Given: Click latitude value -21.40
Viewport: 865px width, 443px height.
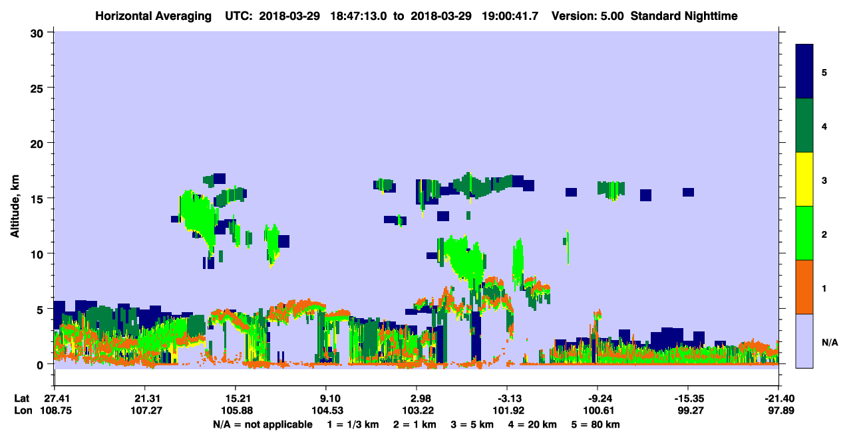Looking at the screenshot, I should [778, 399].
